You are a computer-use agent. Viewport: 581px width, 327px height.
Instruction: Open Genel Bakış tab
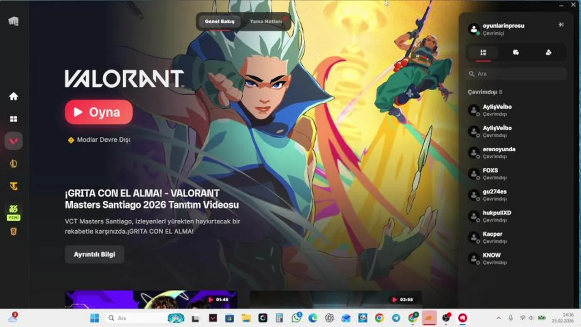point(220,21)
